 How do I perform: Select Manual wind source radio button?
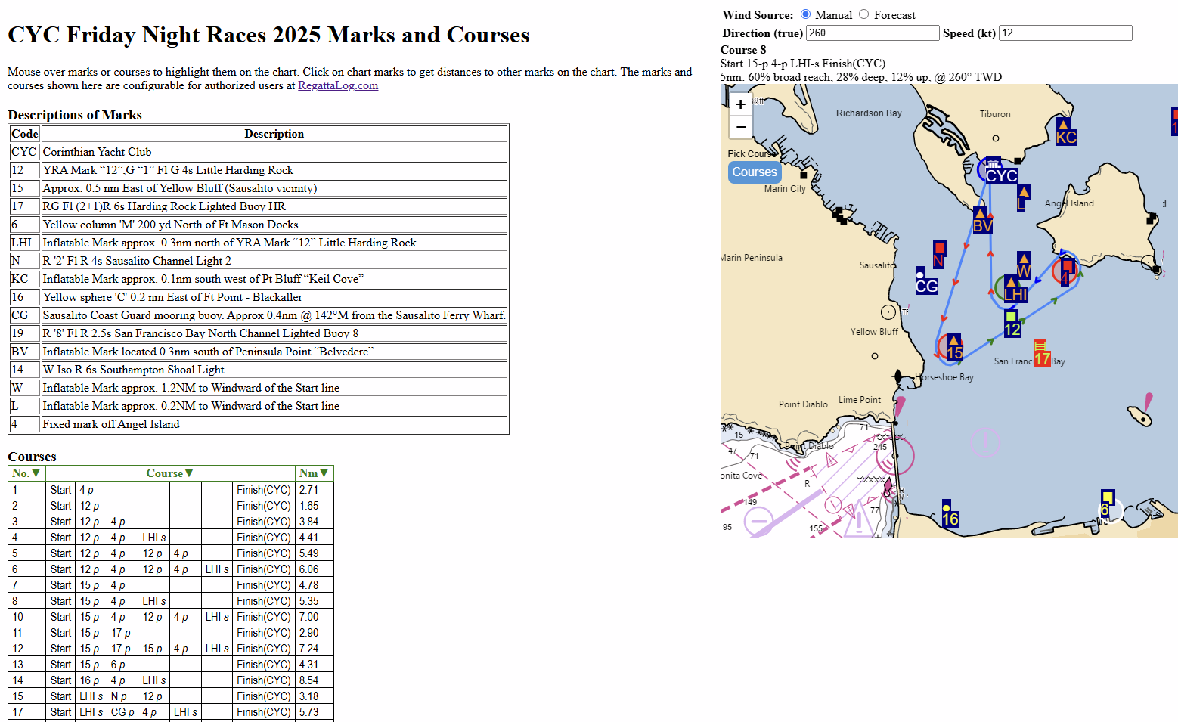pyautogui.click(x=805, y=14)
